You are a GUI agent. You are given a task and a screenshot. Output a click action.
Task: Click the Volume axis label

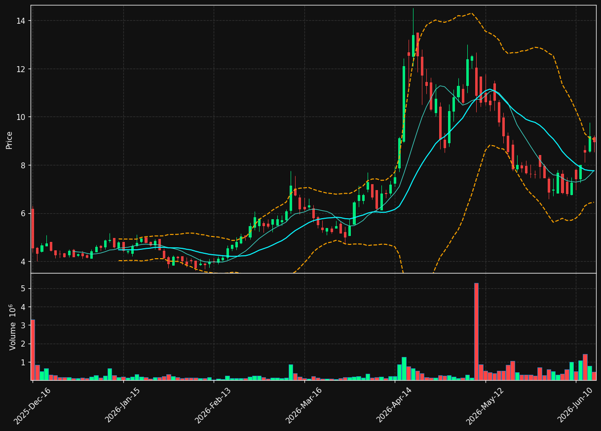(13, 327)
